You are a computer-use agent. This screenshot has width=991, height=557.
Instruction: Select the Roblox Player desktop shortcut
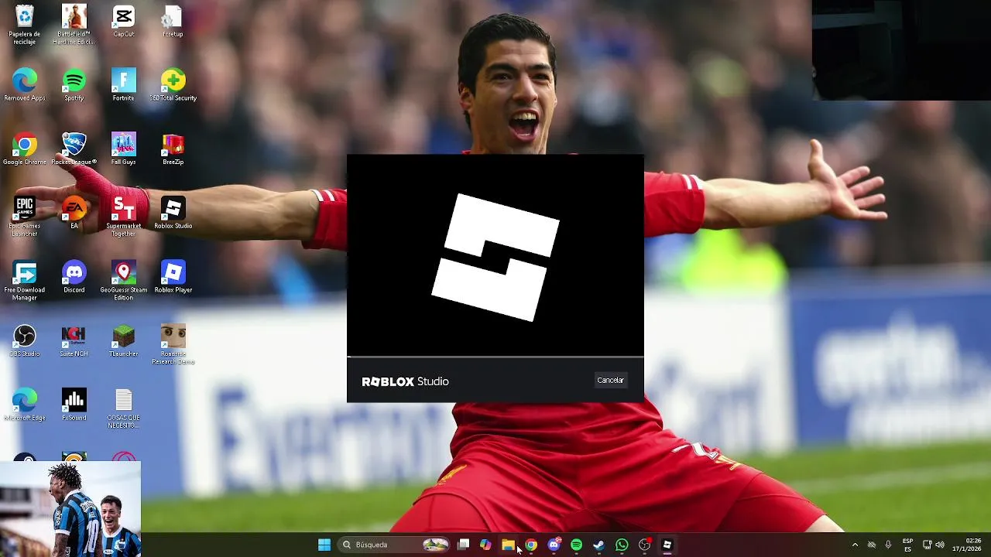(173, 277)
